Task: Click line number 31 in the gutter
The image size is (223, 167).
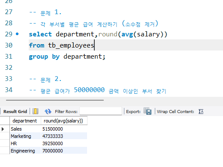Action: tap(9, 57)
